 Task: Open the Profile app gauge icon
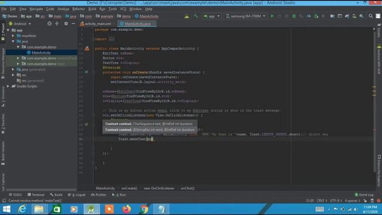(x=309, y=16)
